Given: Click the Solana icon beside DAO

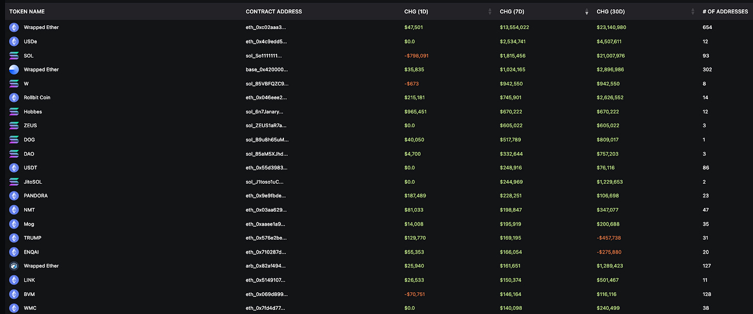Looking at the screenshot, I should (x=14, y=154).
